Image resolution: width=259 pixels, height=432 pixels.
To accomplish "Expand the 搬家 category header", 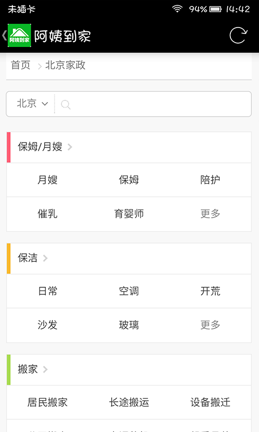I will point(129,369).
